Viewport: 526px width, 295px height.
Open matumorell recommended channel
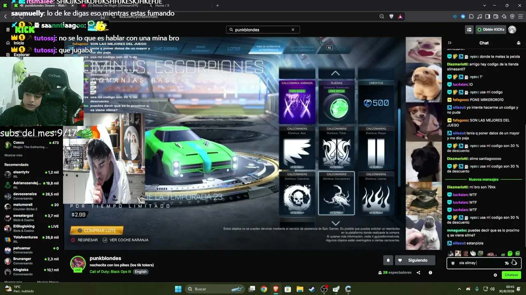(32, 207)
